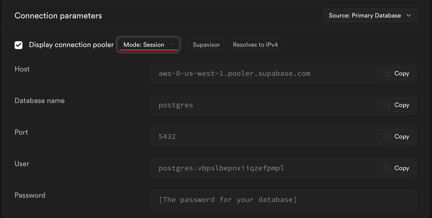Click the copy icon beside the Host value
432x218 pixels.
386,73
